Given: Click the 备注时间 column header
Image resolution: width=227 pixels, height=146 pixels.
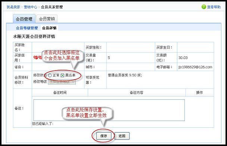Looking at the screenshot, I should pyautogui.click(x=60, y=93).
